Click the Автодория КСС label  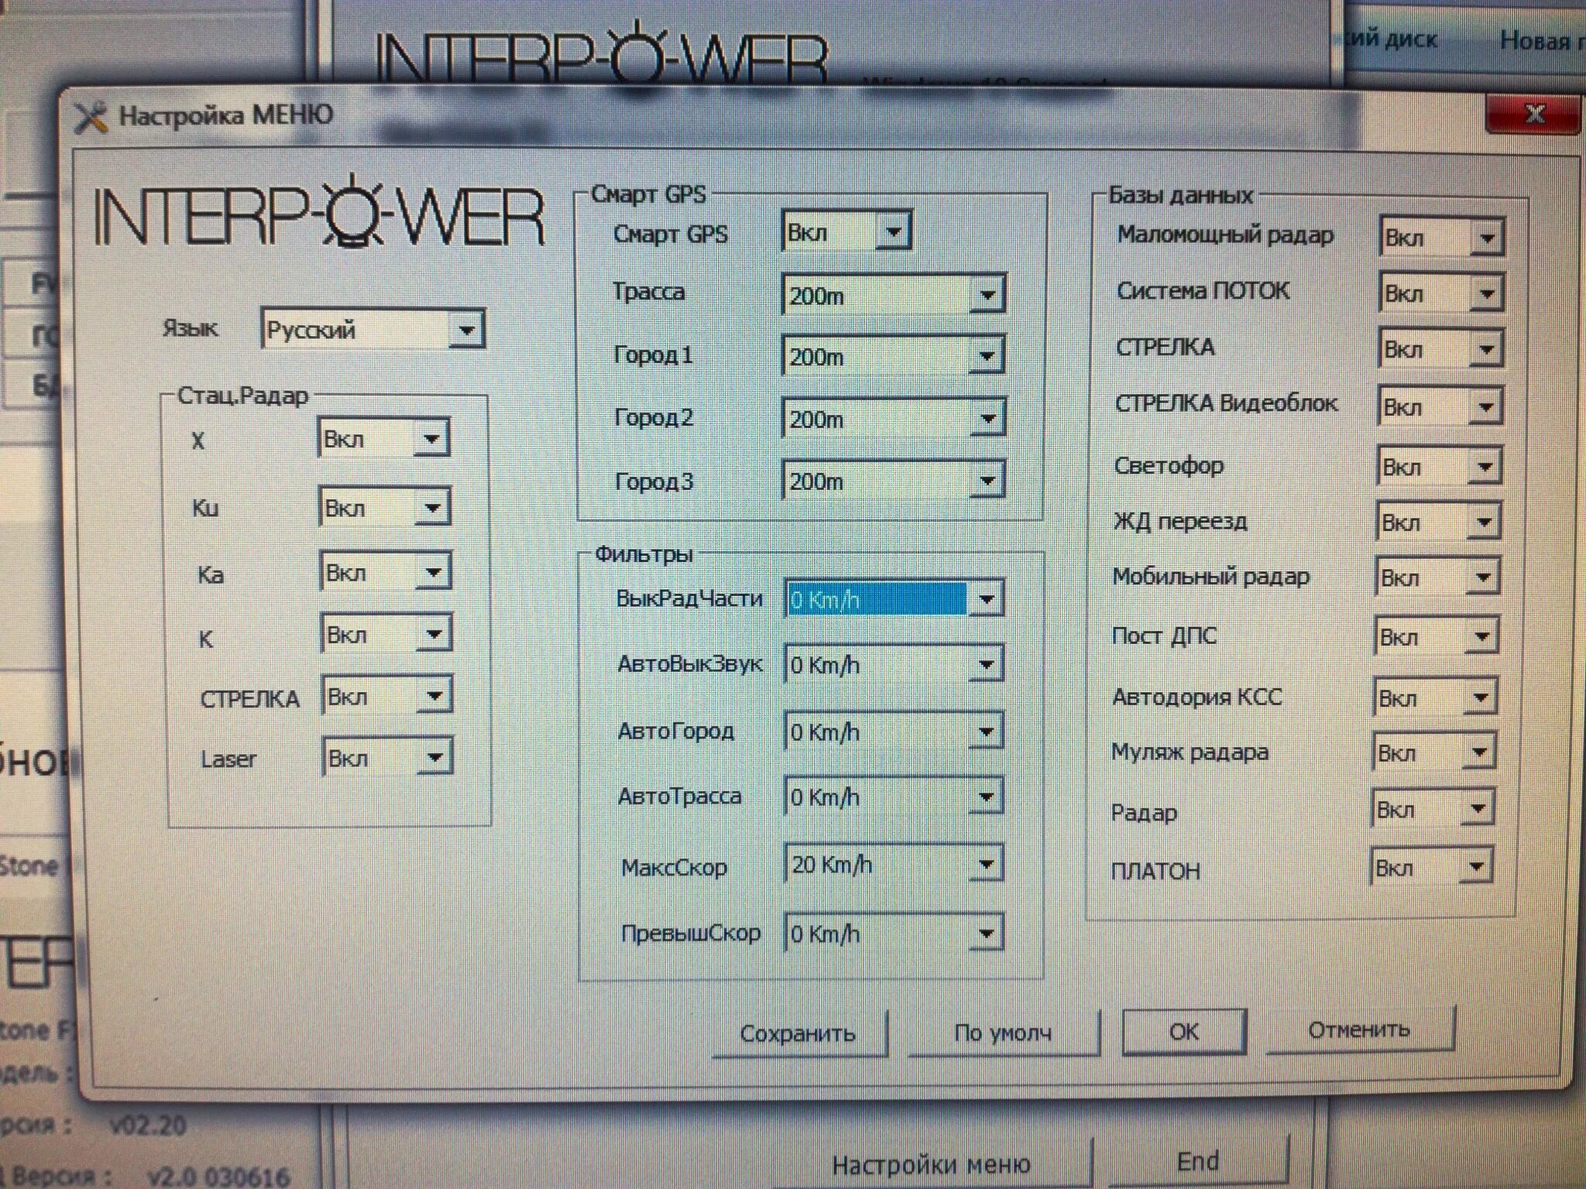pyautogui.click(x=1197, y=697)
